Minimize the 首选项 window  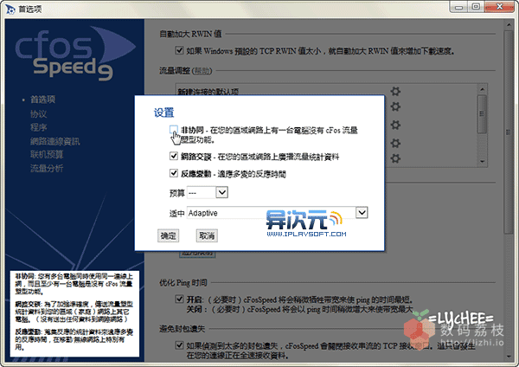pos(458,7)
